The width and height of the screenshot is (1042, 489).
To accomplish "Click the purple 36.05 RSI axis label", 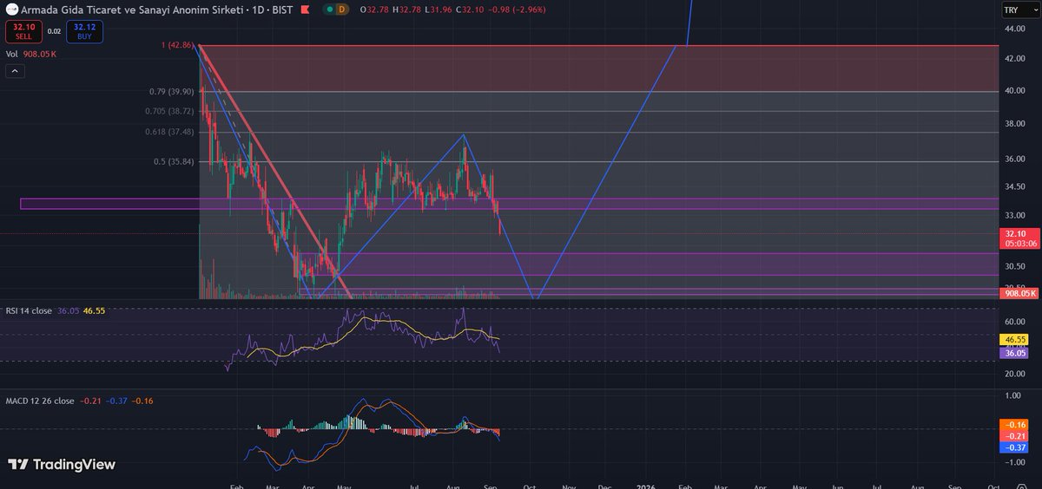I will coord(1016,353).
